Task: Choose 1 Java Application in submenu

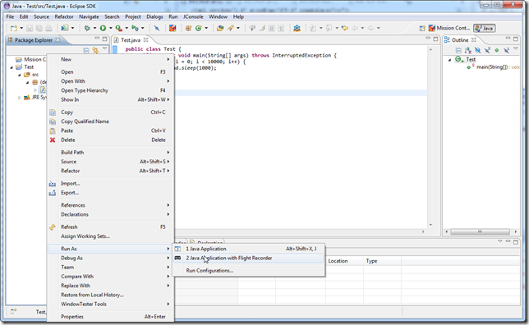Action: tap(249, 249)
